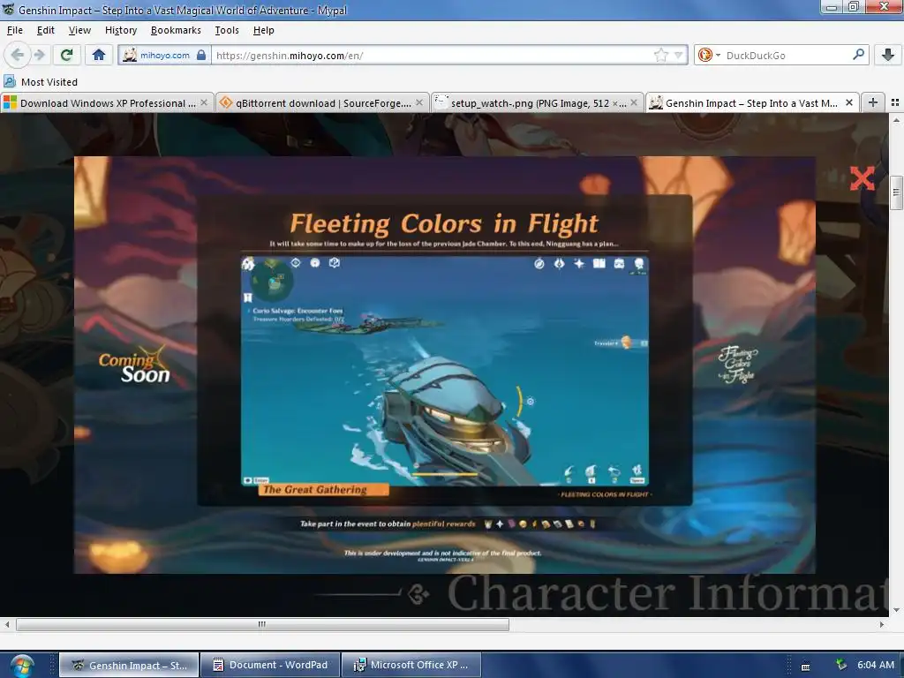Click the horizontal scrollbar left arrow
This screenshot has width=904, height=678.
[x=7, y=624]
